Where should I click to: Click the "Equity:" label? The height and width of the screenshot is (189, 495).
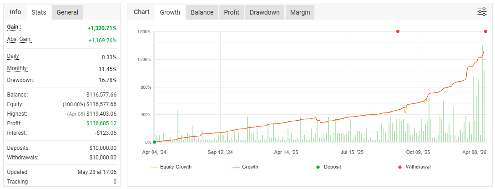[15, 104]
